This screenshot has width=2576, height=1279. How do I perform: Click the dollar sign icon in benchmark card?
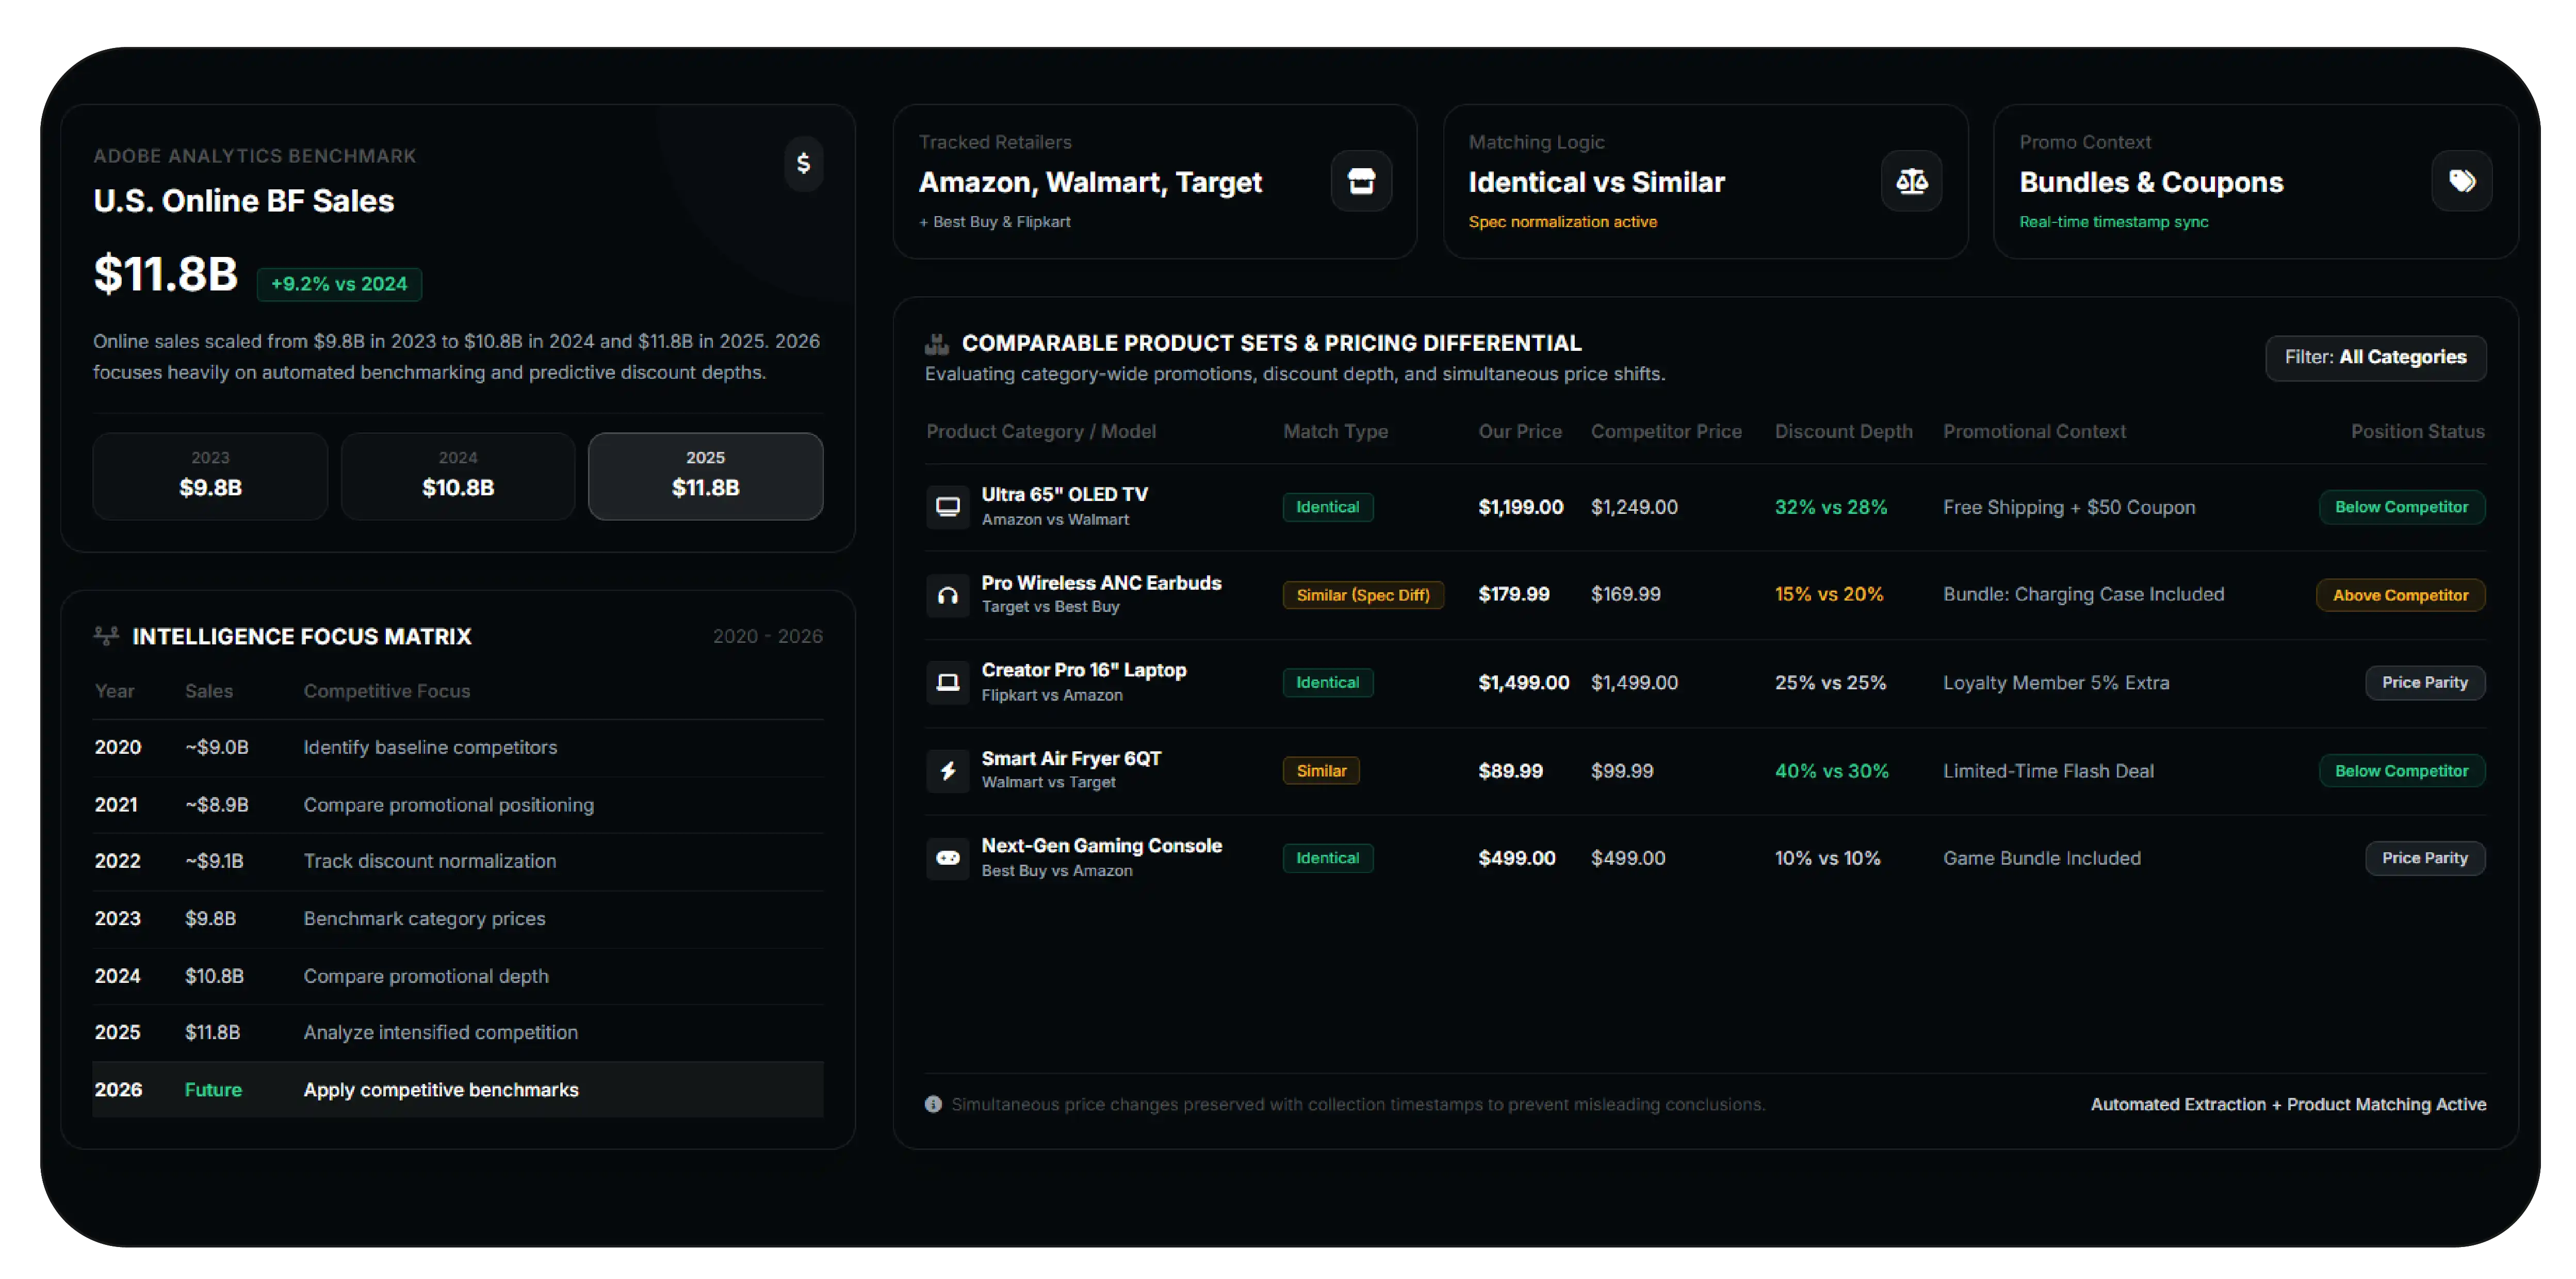pyautogui.click(x=803, y=163)
